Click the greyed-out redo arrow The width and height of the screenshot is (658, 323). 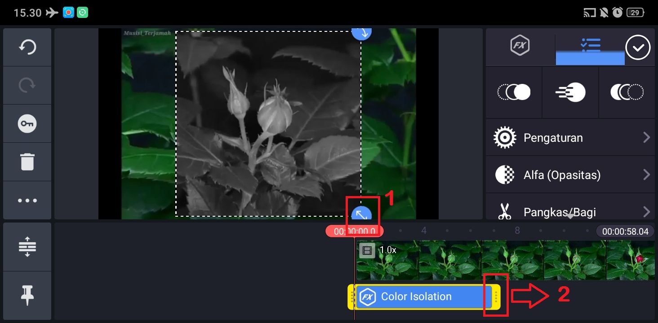pyautogui.click(x=27, y=85)
